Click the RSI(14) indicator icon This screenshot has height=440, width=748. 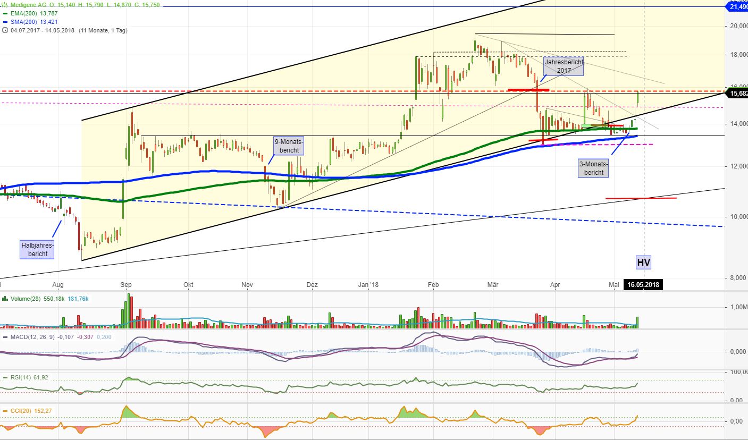click(6, 377)
